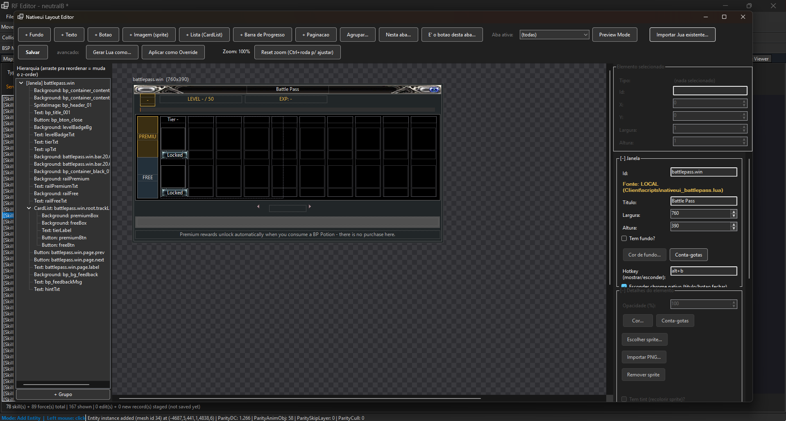Open the "Aba ativa" dropdown showing (todas)
Image resolution: width=786 pixels, height=421 pixels.
(x=555, y=35)
